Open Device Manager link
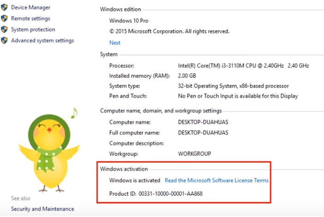Image resolution: width=324 pixels, height=217 pixels. point(30,7)
